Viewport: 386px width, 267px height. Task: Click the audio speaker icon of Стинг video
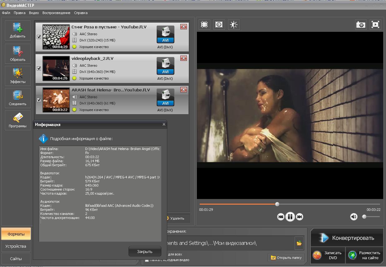pos(74,34)
